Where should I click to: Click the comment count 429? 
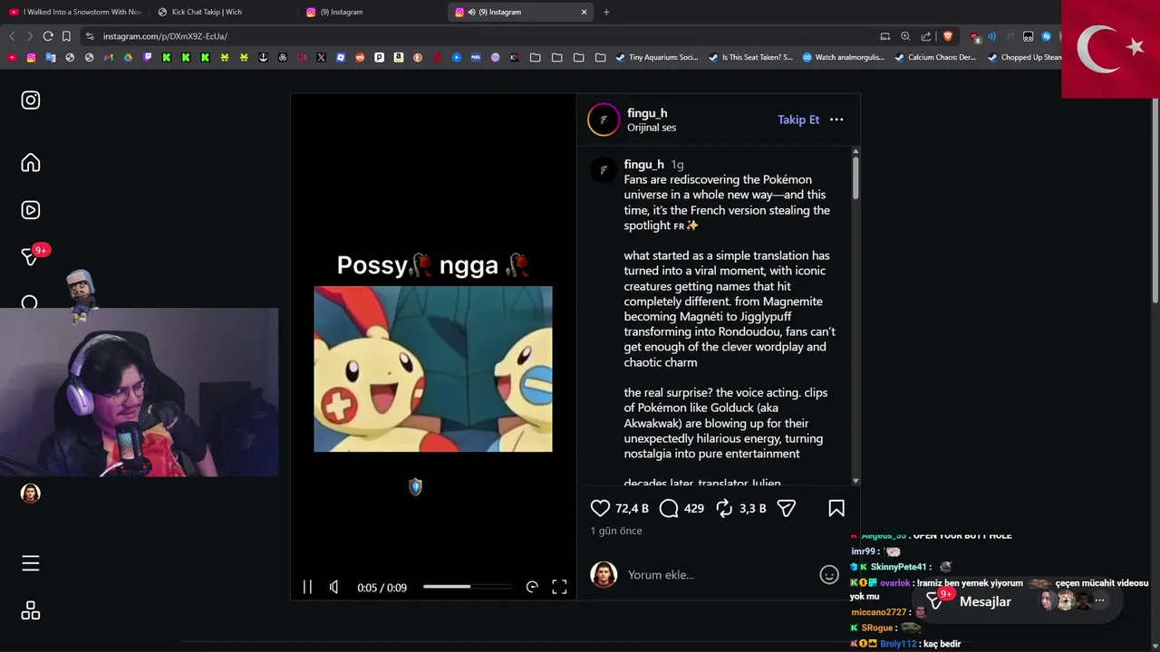pos(694,508)
